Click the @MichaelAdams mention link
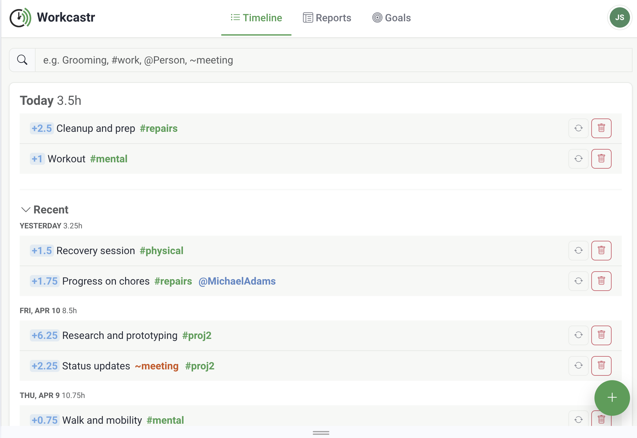This screenshot has height=438, width=637. pyautogui.click(x=237, y=281)
